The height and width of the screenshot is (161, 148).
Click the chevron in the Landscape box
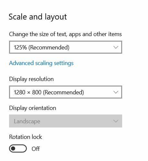(116, 121)
